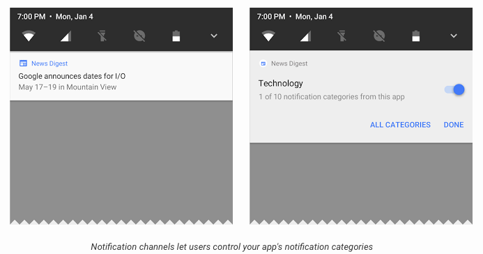483x254 pixels.
Task: Tap the Do Not Disturb icon in left panel
Action: click(139, 36)
